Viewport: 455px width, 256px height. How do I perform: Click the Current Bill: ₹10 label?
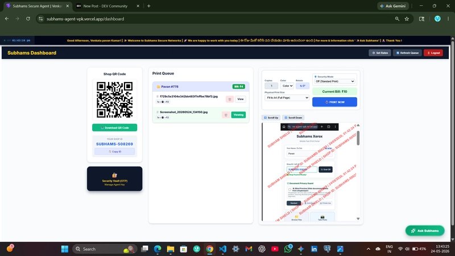click(334, 92)
